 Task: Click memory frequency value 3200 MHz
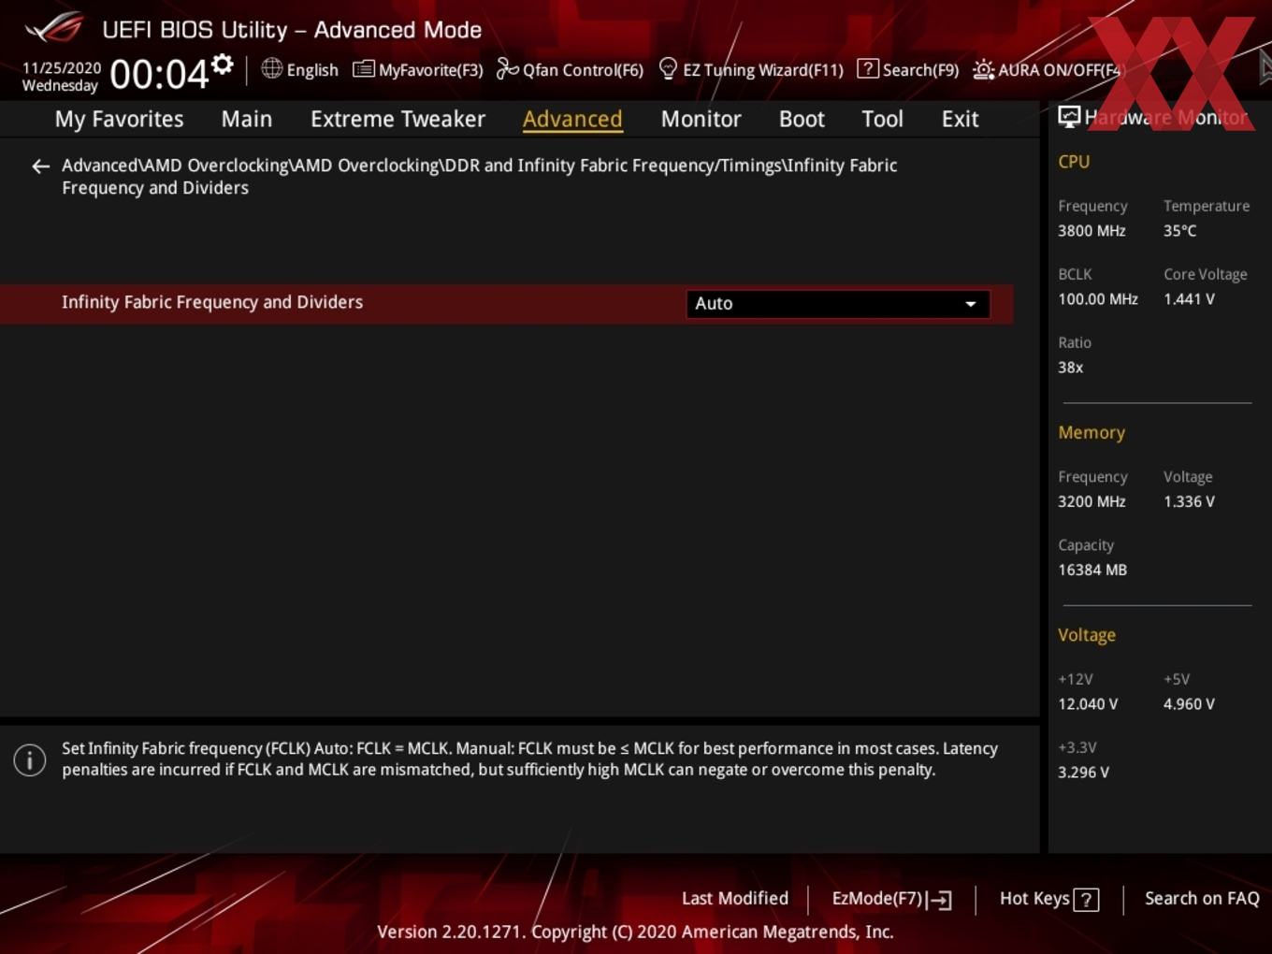point(1091,501)
